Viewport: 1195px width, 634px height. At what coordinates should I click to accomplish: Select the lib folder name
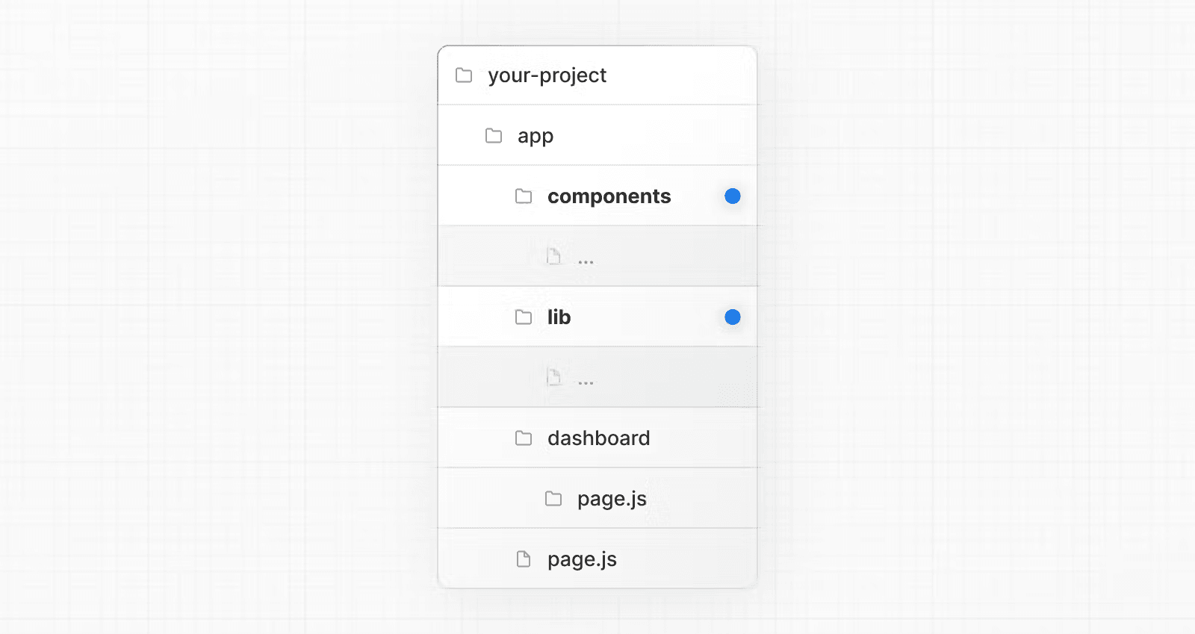click(559, 317)
